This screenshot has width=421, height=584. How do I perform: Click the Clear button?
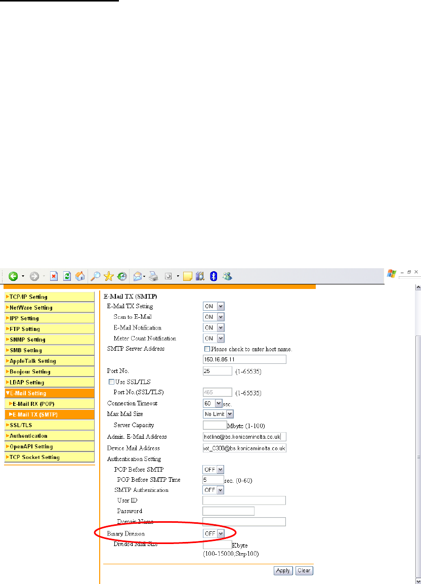pyautogui.click(x=305, y=571)
